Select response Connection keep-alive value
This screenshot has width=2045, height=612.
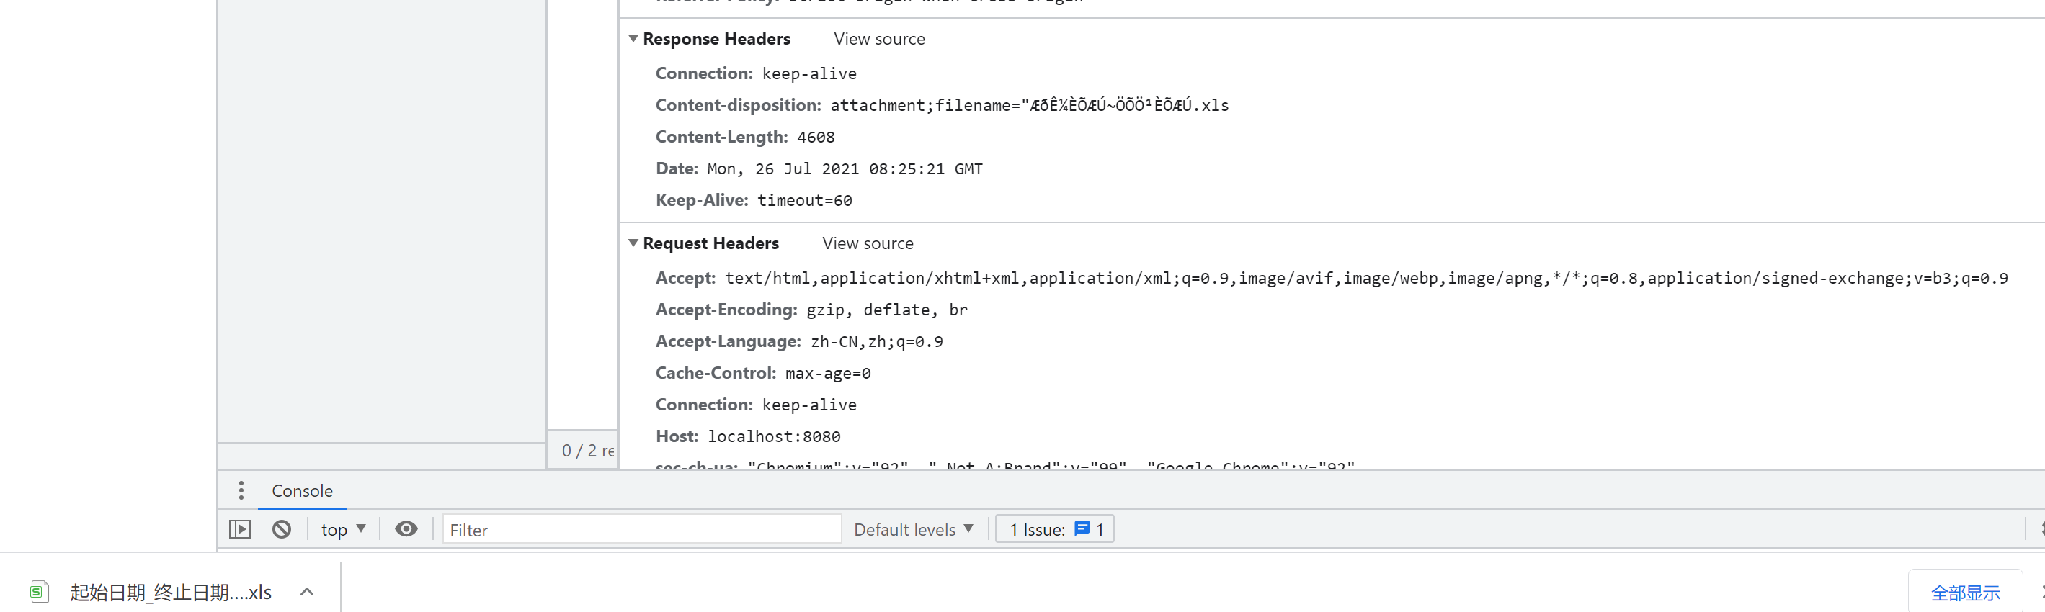click(809, 73)
